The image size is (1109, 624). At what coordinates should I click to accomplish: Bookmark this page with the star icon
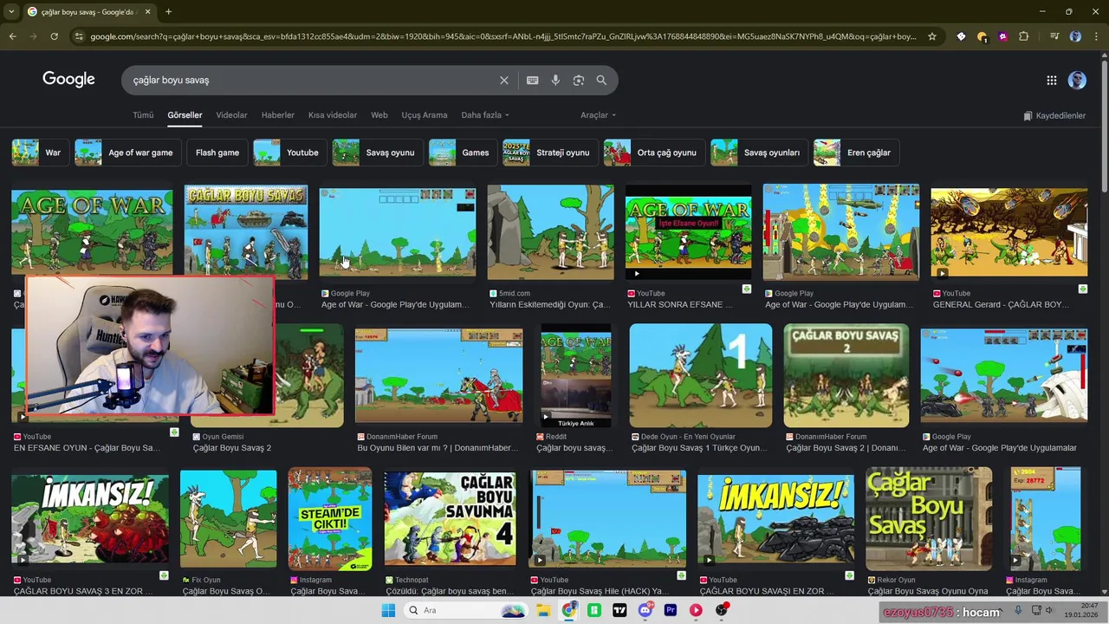932,36
